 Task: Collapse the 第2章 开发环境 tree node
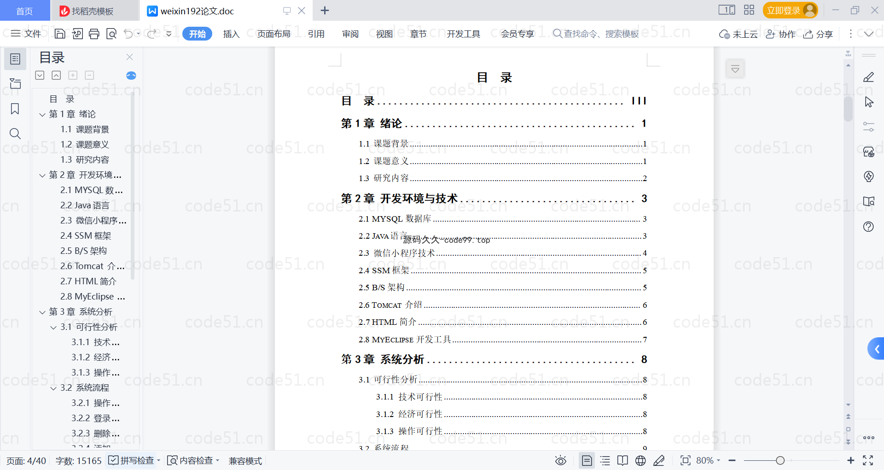click(42, 175)
